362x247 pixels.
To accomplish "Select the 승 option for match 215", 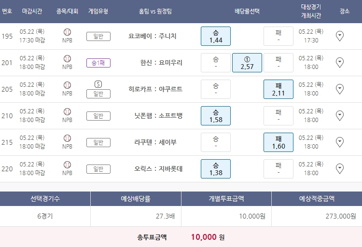I will coord(216,142).
